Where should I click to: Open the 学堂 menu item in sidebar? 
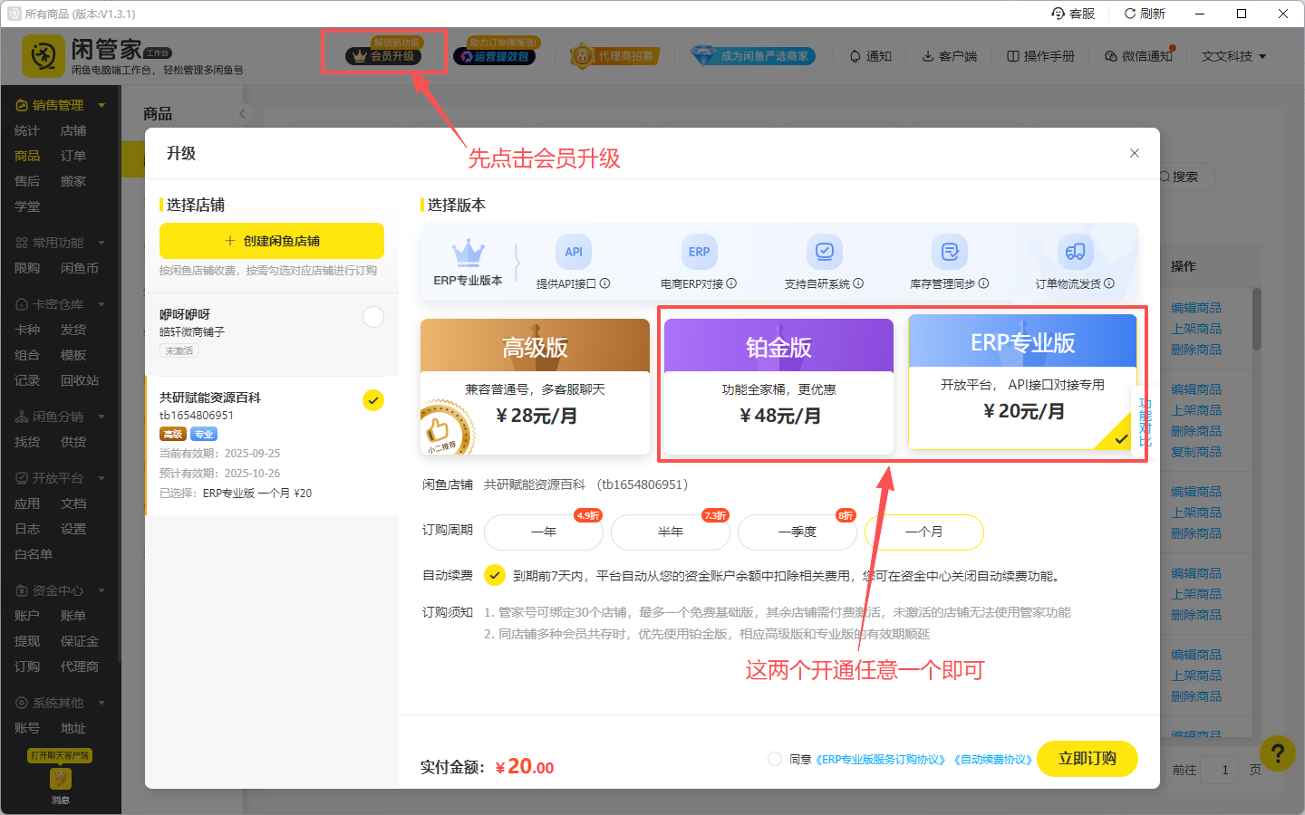(27, 206)
